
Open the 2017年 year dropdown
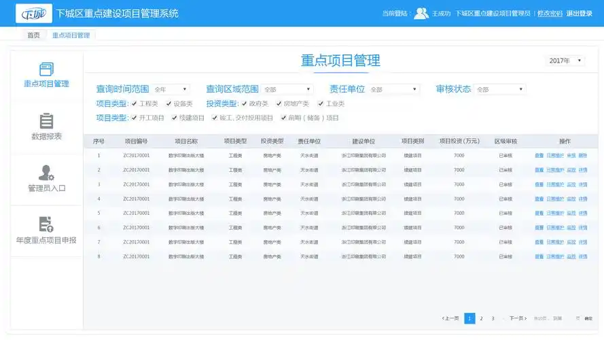[565, 61]
